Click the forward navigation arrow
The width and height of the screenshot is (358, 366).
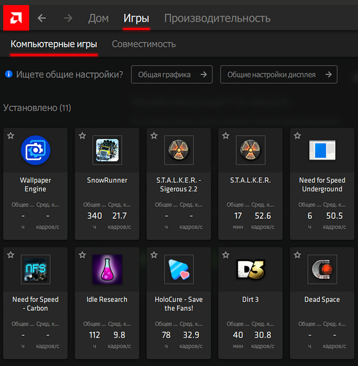[x=68, y=18]
